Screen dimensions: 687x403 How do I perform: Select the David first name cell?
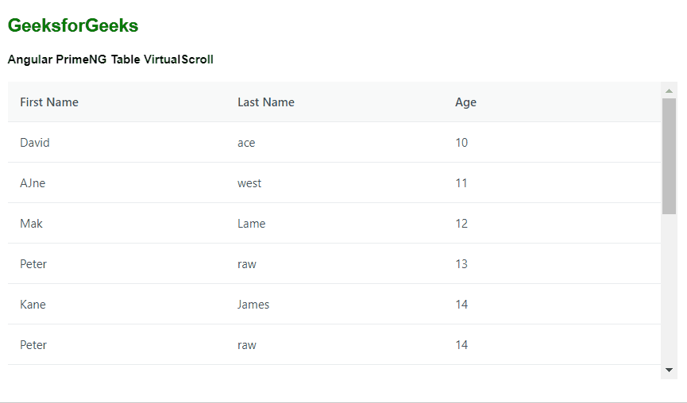35,143
